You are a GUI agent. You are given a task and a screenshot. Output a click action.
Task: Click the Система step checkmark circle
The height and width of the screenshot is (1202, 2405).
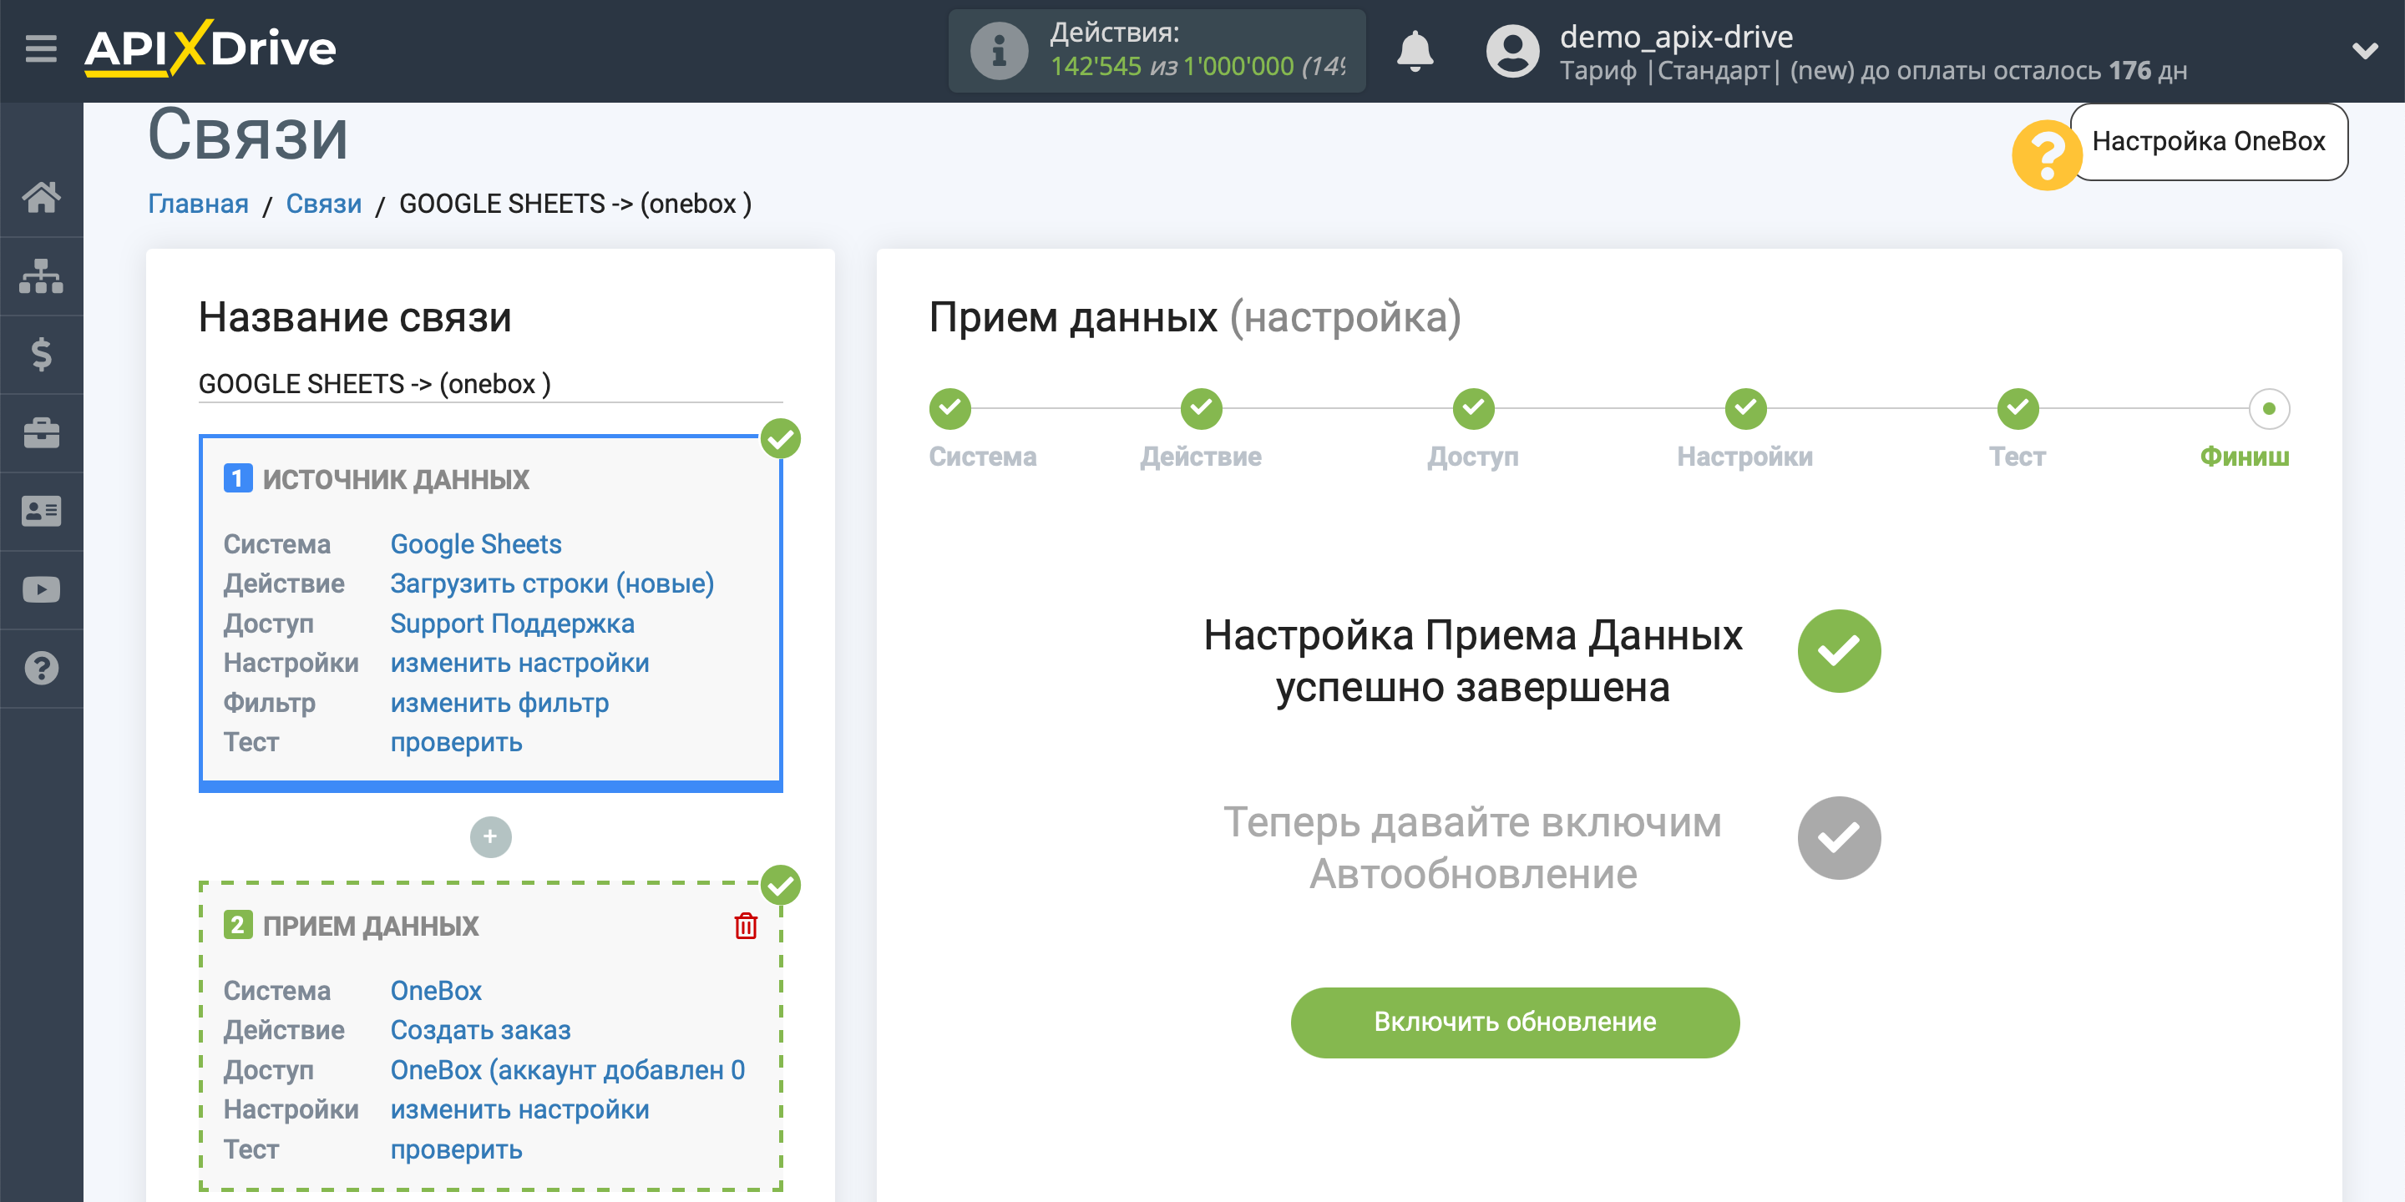949,409
